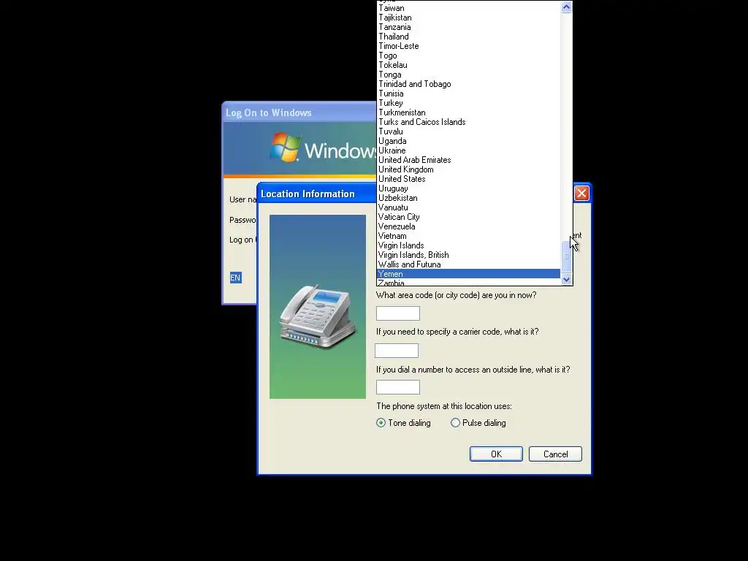Select Turks and Caicos Islands entry
The image size is (748, 561).
[468, 122]
